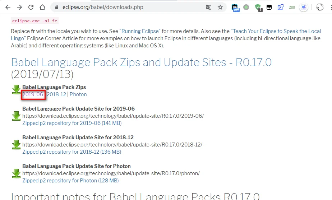Open the Babel Language Pack Zips and Update Sites heading
Image resolution: width=332 pixels, height=200 pixels.
(x=141, y=68)
